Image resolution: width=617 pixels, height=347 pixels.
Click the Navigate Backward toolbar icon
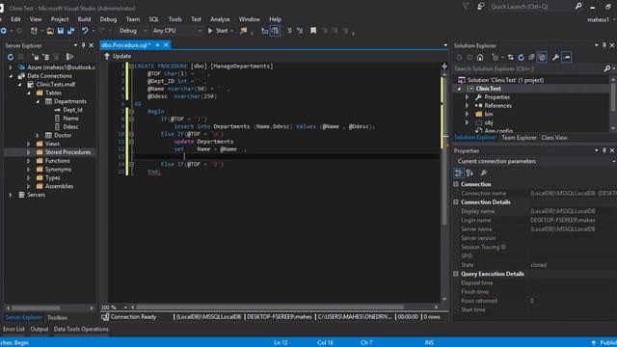coord(4,31)
